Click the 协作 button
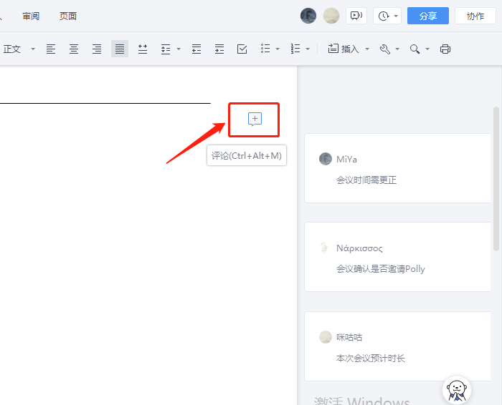The height and width of the screenshot is (405, 502). click(x=475, y=16)
